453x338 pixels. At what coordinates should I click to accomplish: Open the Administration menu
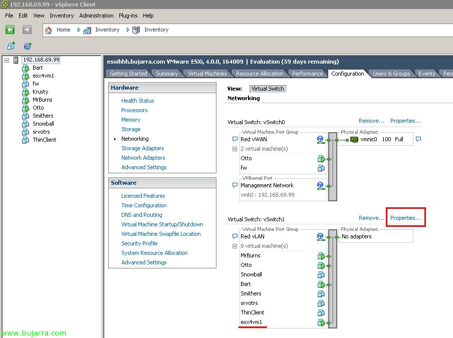click(x=97, y=16)
